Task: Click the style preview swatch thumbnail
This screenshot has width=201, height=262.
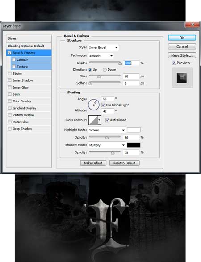Action: (x=182, y=78)
